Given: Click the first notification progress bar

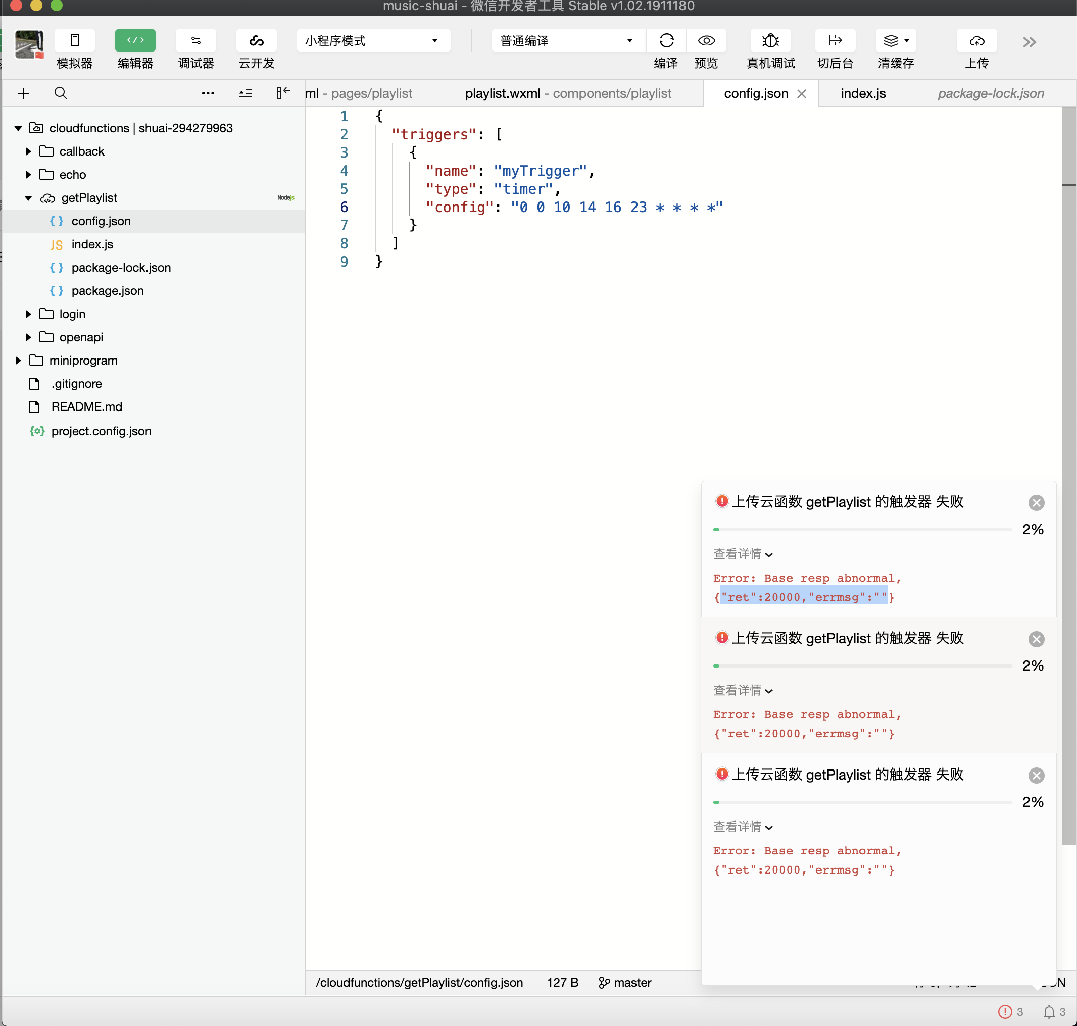Looking at the screenshot, I should point(862,529).
